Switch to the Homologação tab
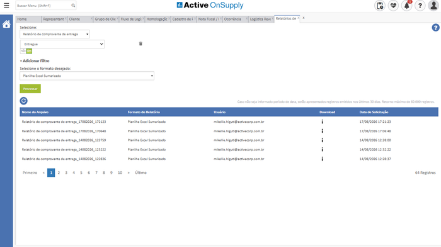Viewport: 441px width, 247px height. tap(157, 19)
